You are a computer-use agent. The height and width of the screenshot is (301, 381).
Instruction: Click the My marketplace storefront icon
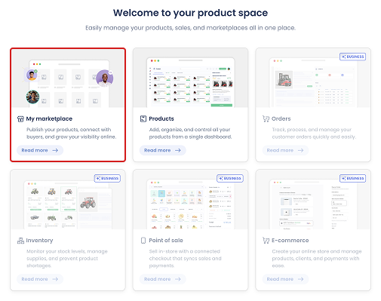click(20, 119)
